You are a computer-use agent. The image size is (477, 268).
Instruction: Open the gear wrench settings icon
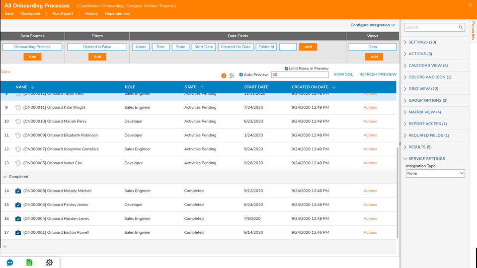click(49, 263)
